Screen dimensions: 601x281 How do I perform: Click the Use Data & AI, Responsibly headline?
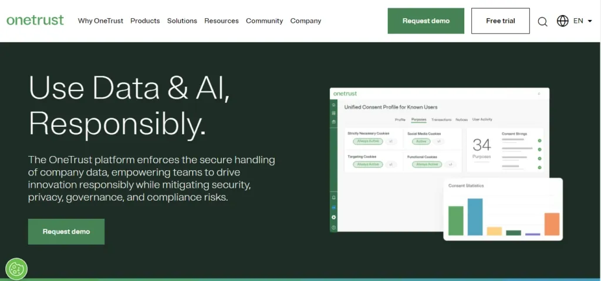[x=129, y=107]
